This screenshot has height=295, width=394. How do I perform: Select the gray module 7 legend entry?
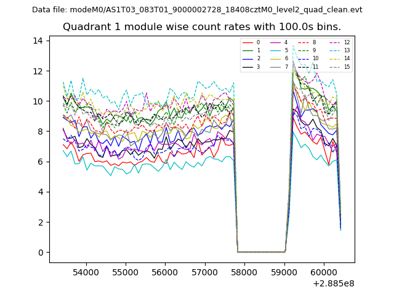[275, 67]
